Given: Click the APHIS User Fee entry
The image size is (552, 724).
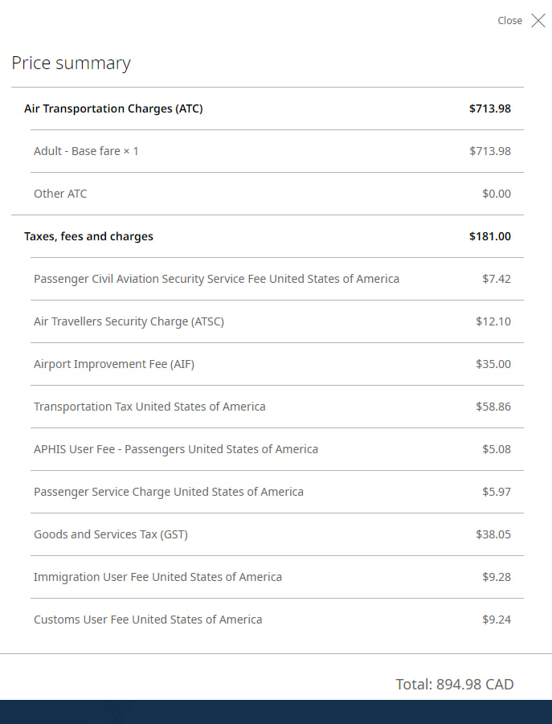Looking at the screenshot, I should 176,448.
